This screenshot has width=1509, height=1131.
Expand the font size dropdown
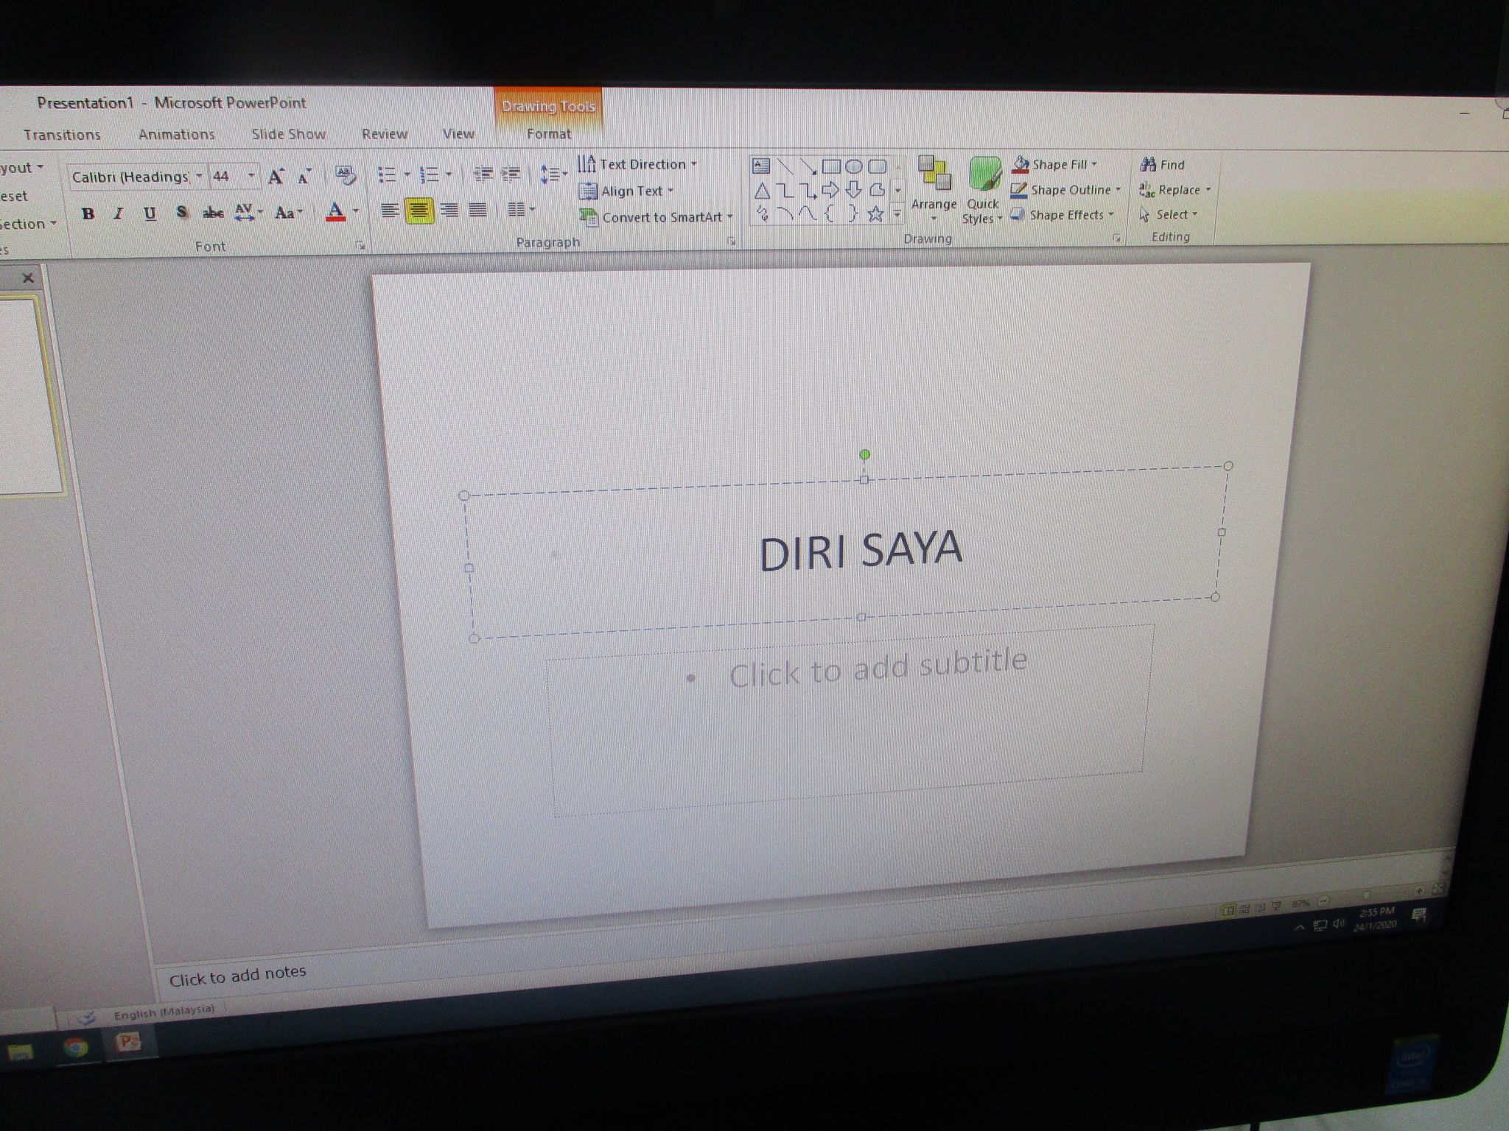coord(251,176)
